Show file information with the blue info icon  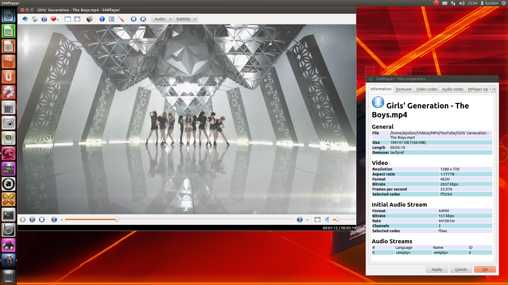coord(102,19)
